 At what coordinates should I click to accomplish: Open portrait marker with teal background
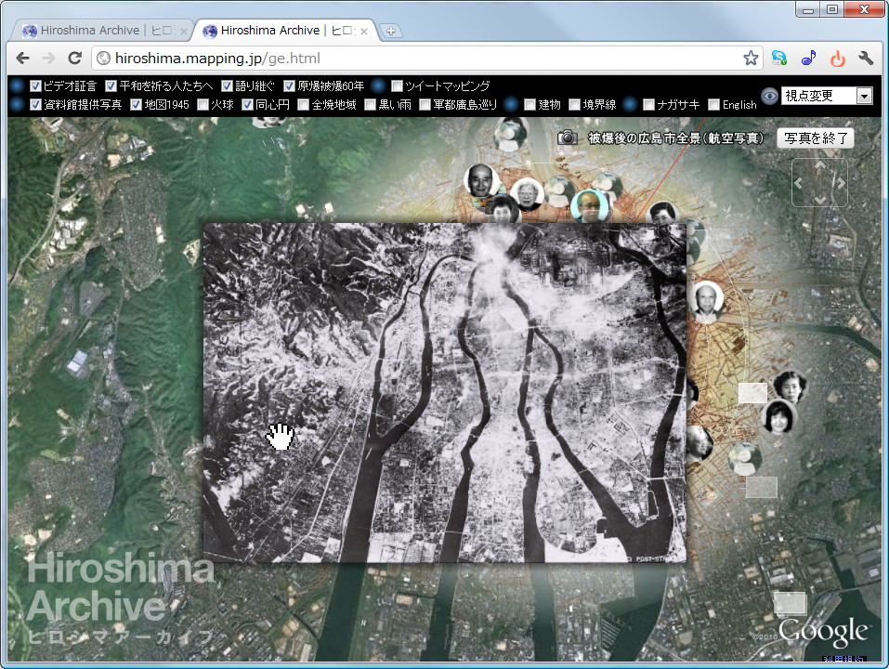pyautogui.click(x=590, y=205)
